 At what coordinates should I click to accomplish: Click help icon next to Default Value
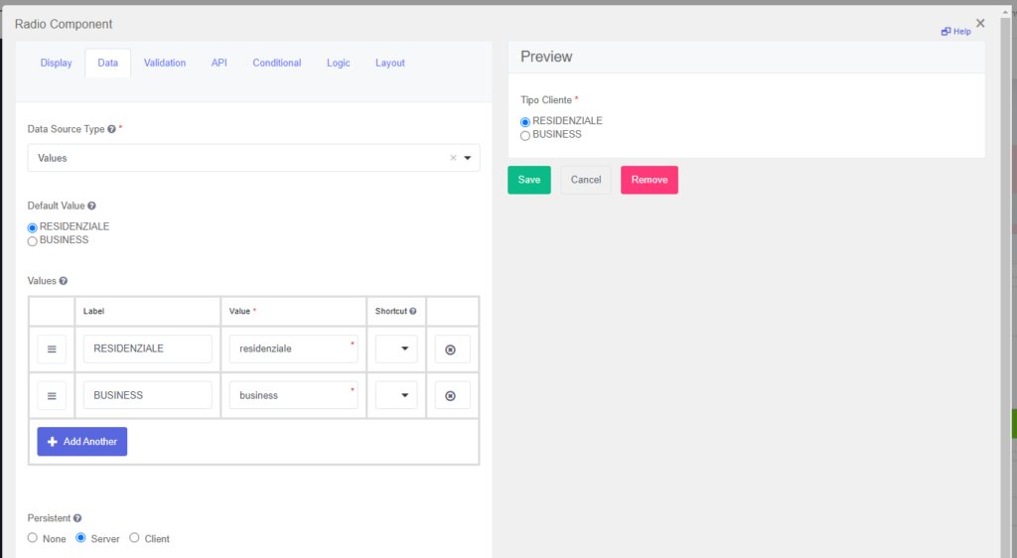pos(91,206)
